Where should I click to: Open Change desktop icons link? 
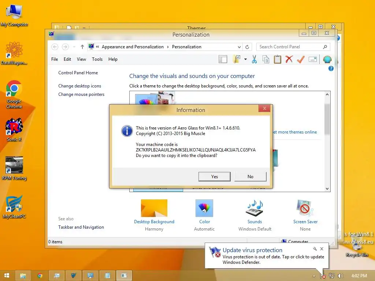tap(79, 86)
